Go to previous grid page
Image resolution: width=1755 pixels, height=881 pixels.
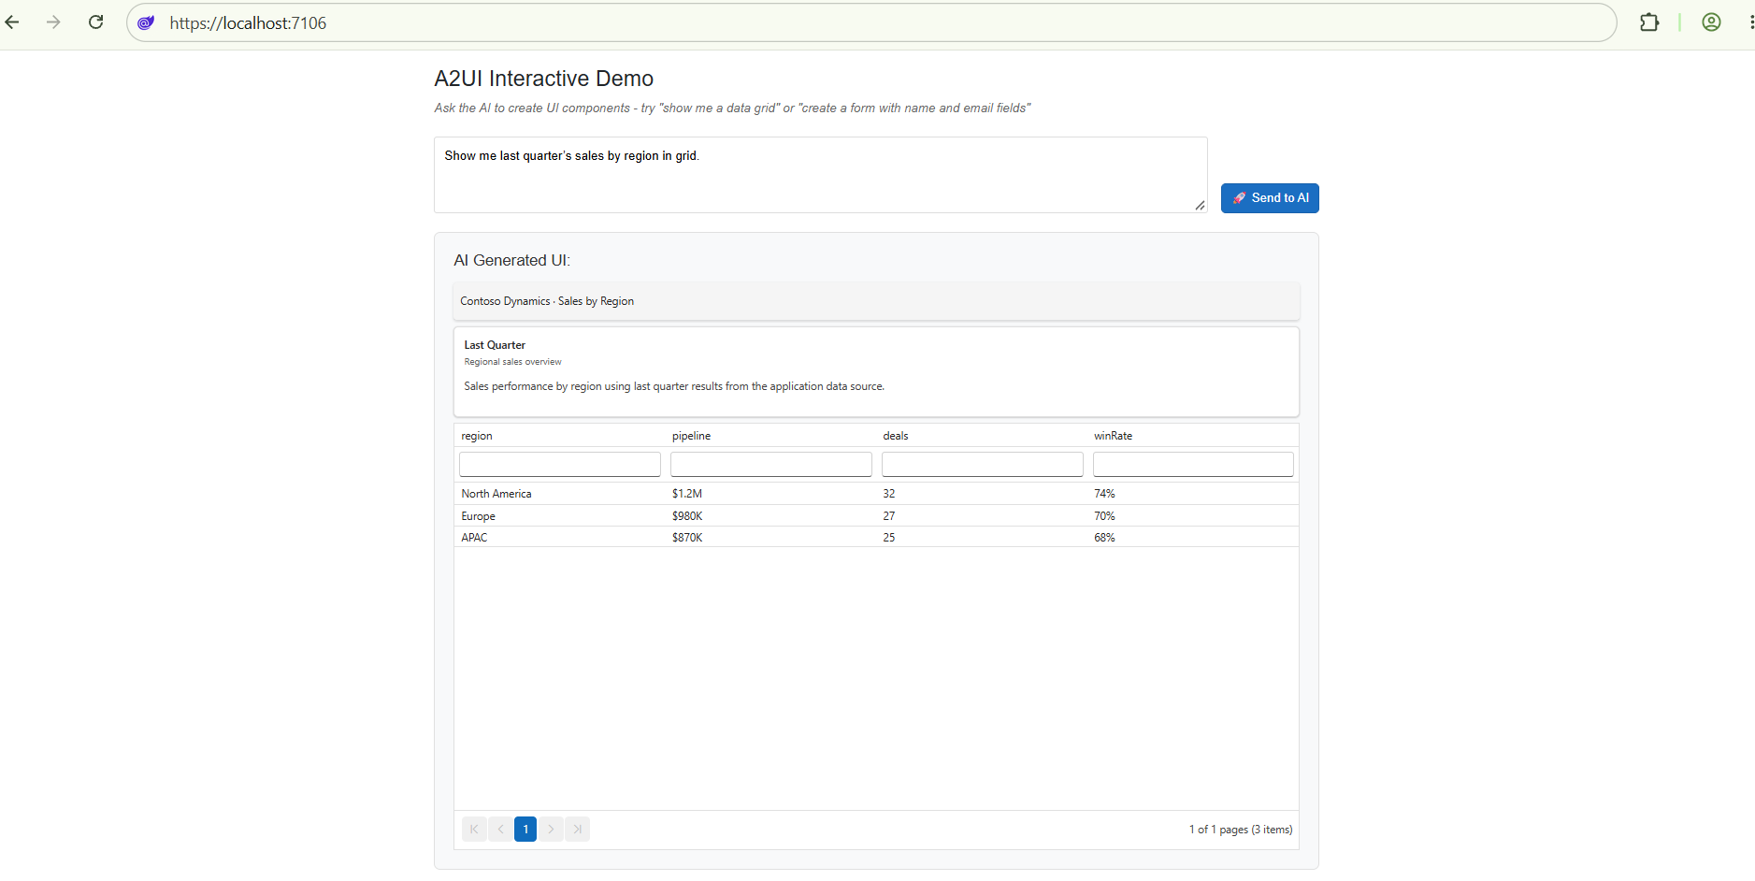[x=500, y=830]
